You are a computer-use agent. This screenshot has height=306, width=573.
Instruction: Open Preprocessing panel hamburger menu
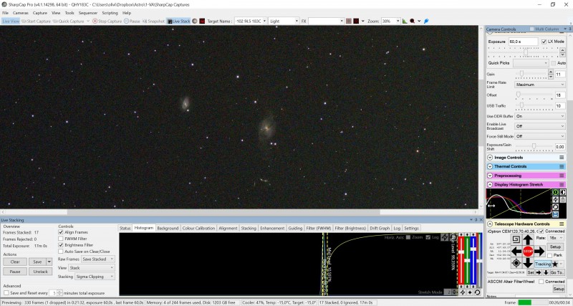coord(562,176)
